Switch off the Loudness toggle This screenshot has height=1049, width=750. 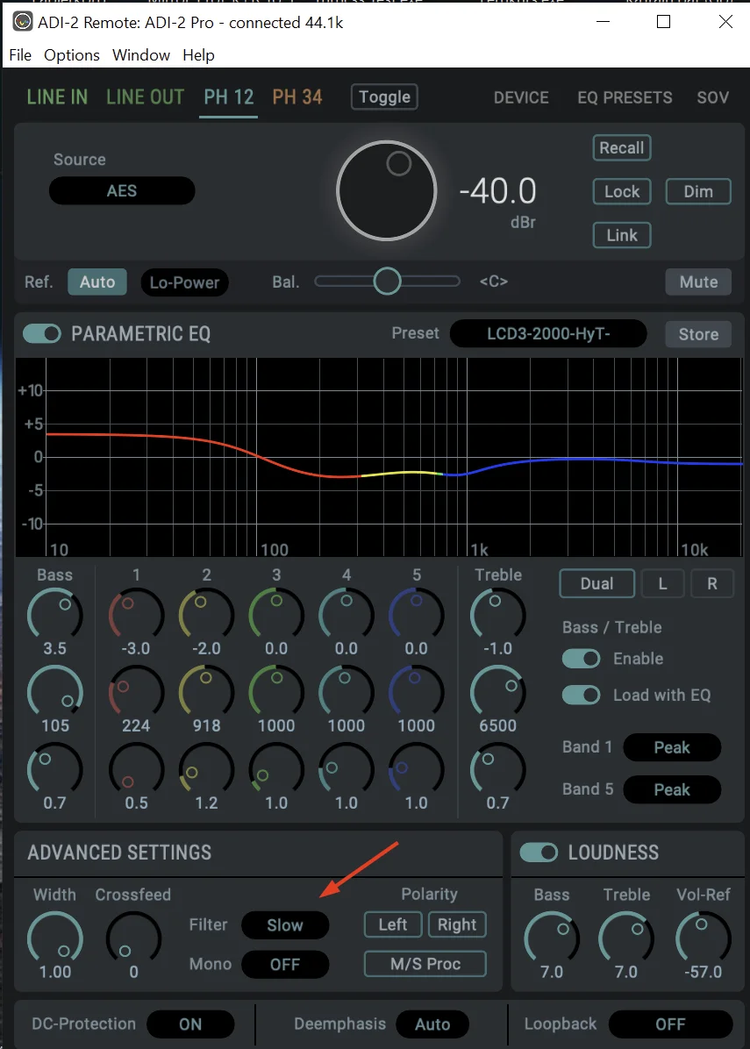click(539, 853)
